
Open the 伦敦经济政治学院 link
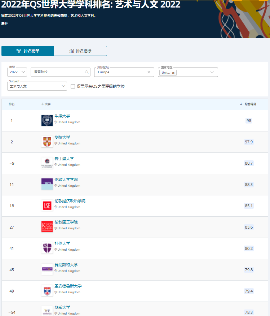point(70,201)
